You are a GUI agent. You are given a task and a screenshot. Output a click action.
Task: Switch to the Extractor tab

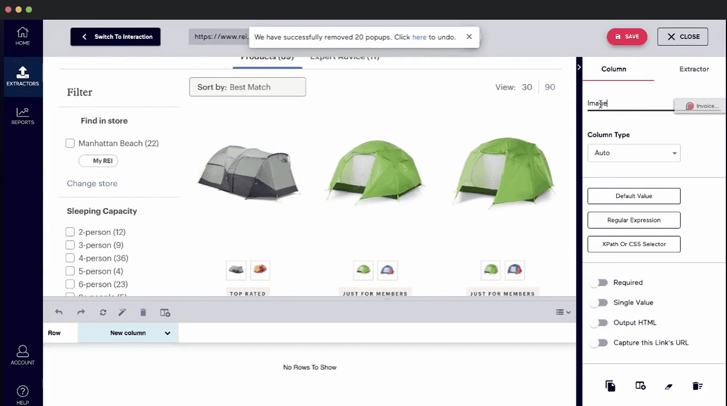click(x=694, y=69)
